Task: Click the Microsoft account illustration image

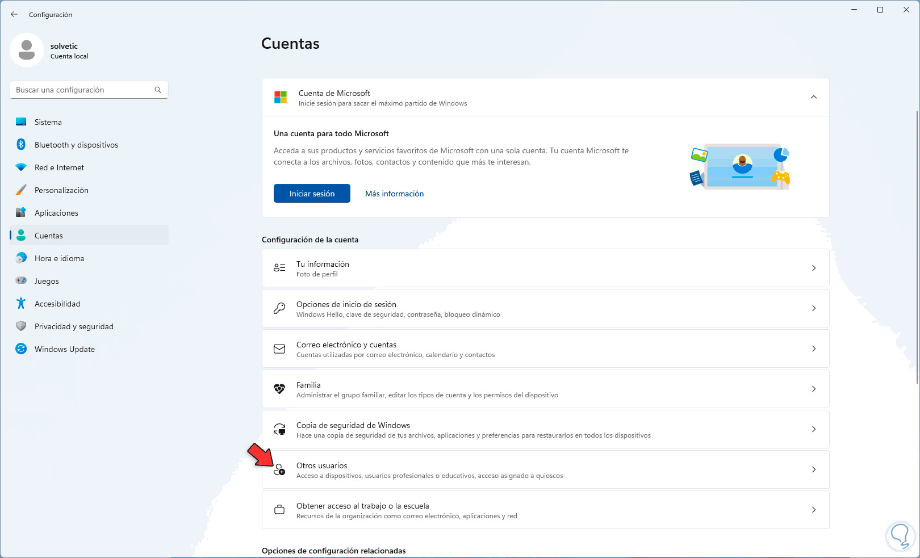Action: click(x=740, y=166)
